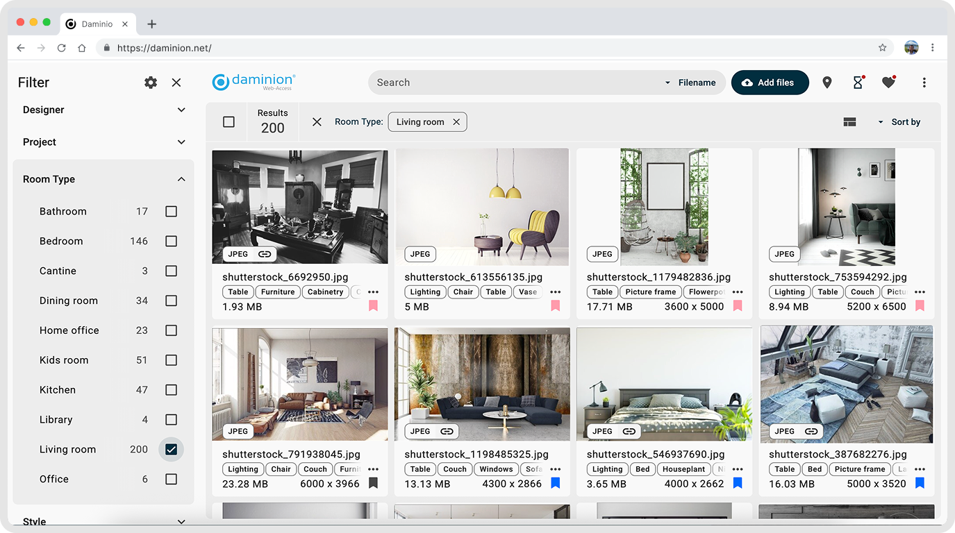Remove the Living room filter tag
The height and width of the screenshot is (533, 955).
point(457,121)
